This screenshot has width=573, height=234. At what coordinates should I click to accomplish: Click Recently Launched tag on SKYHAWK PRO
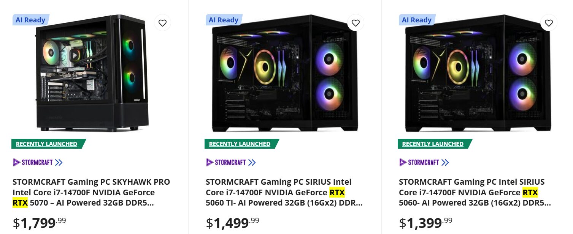coord(46,144)
